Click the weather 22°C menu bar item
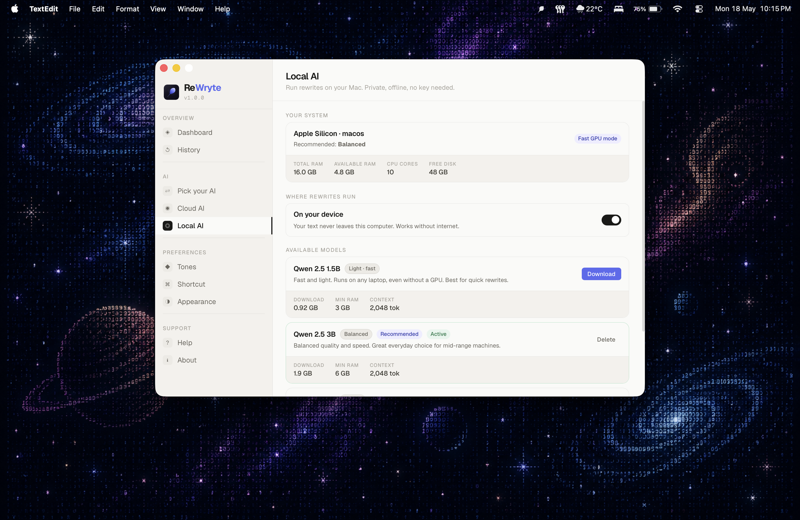This screenshot has height=520, width=800. (589, 9)
